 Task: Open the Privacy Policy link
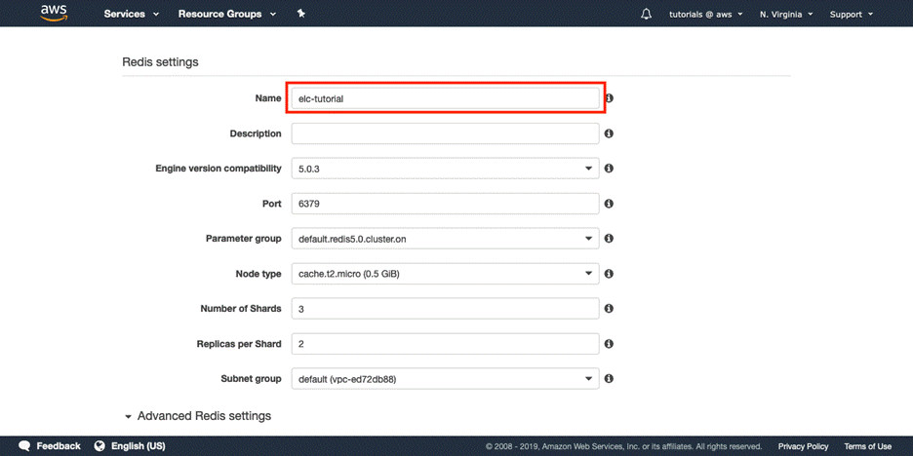[x=803, y=446]
